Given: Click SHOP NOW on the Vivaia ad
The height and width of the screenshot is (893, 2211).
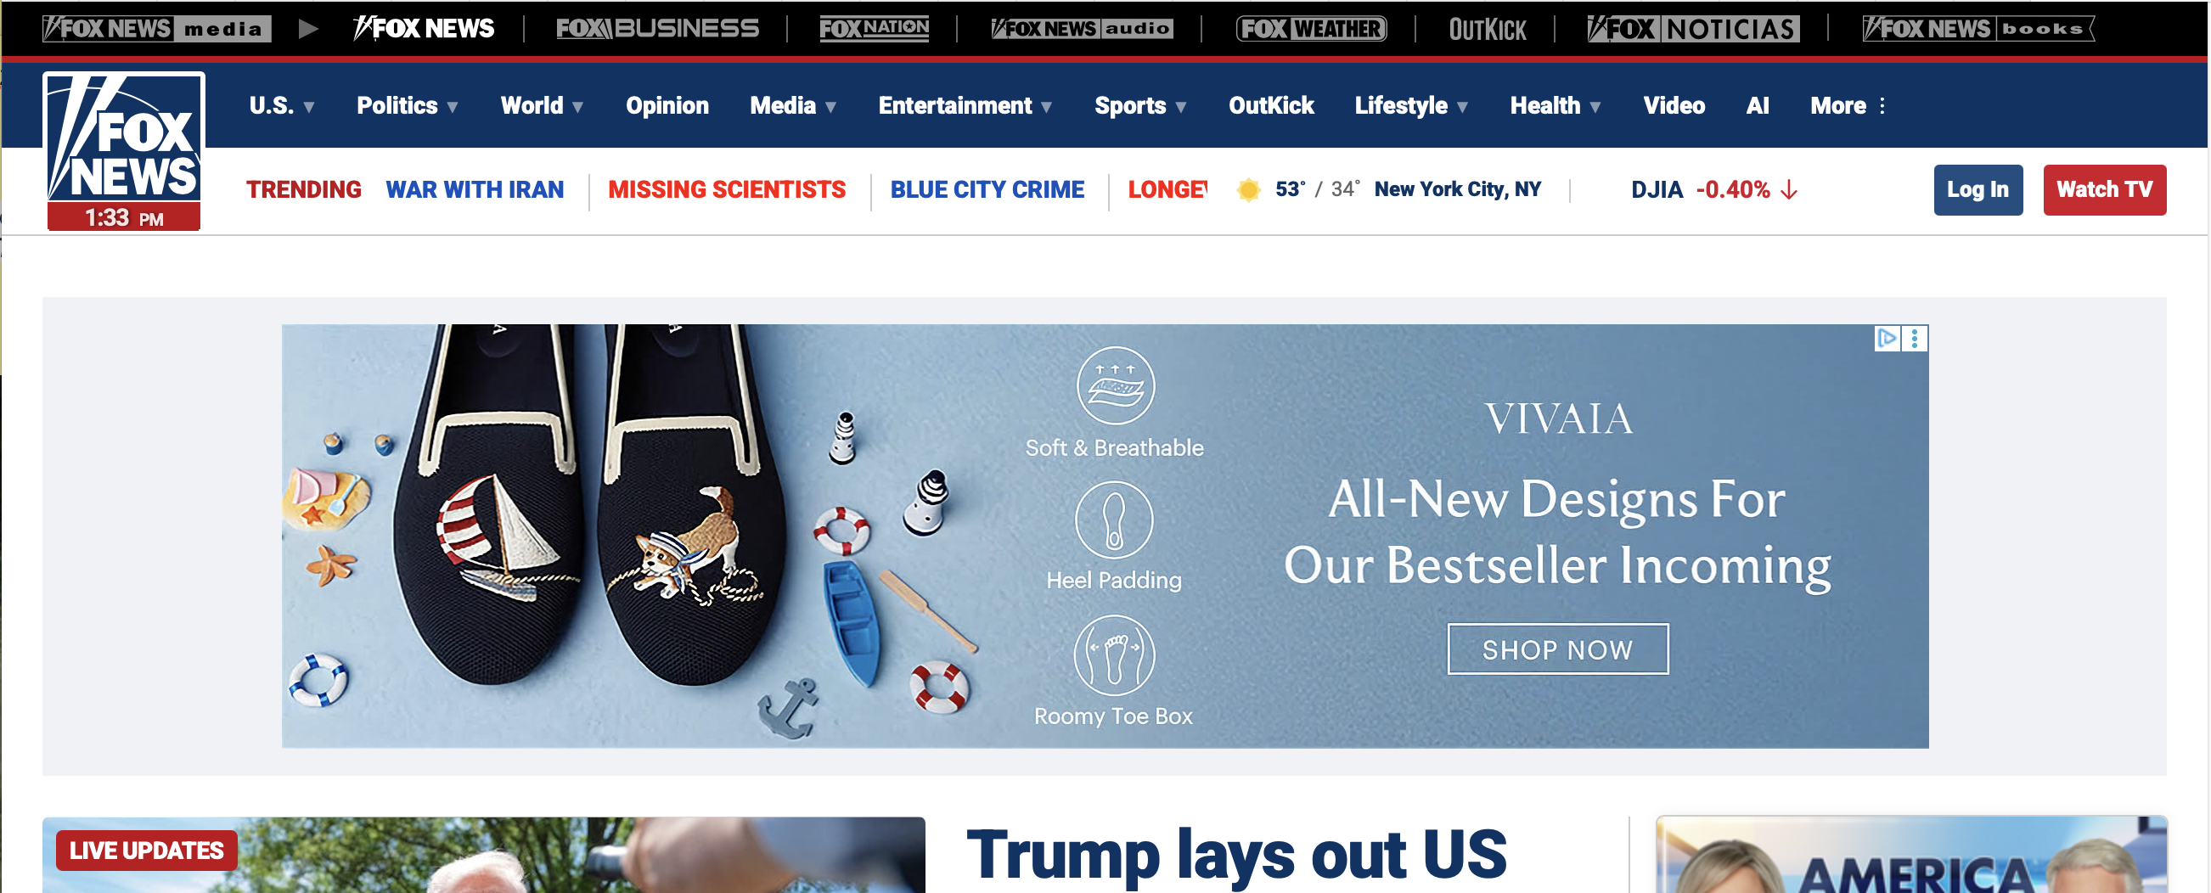Looking at the screenshot, I should (1558, 649).
